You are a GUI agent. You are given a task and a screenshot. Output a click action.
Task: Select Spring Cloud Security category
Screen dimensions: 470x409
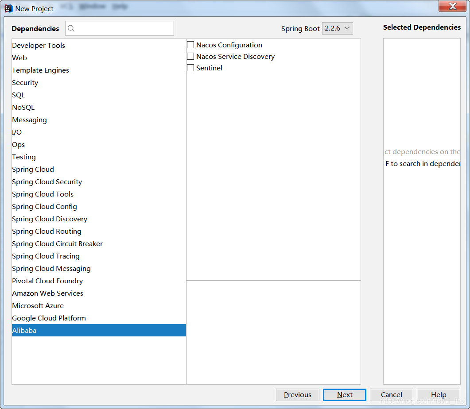tap(99, 182)
